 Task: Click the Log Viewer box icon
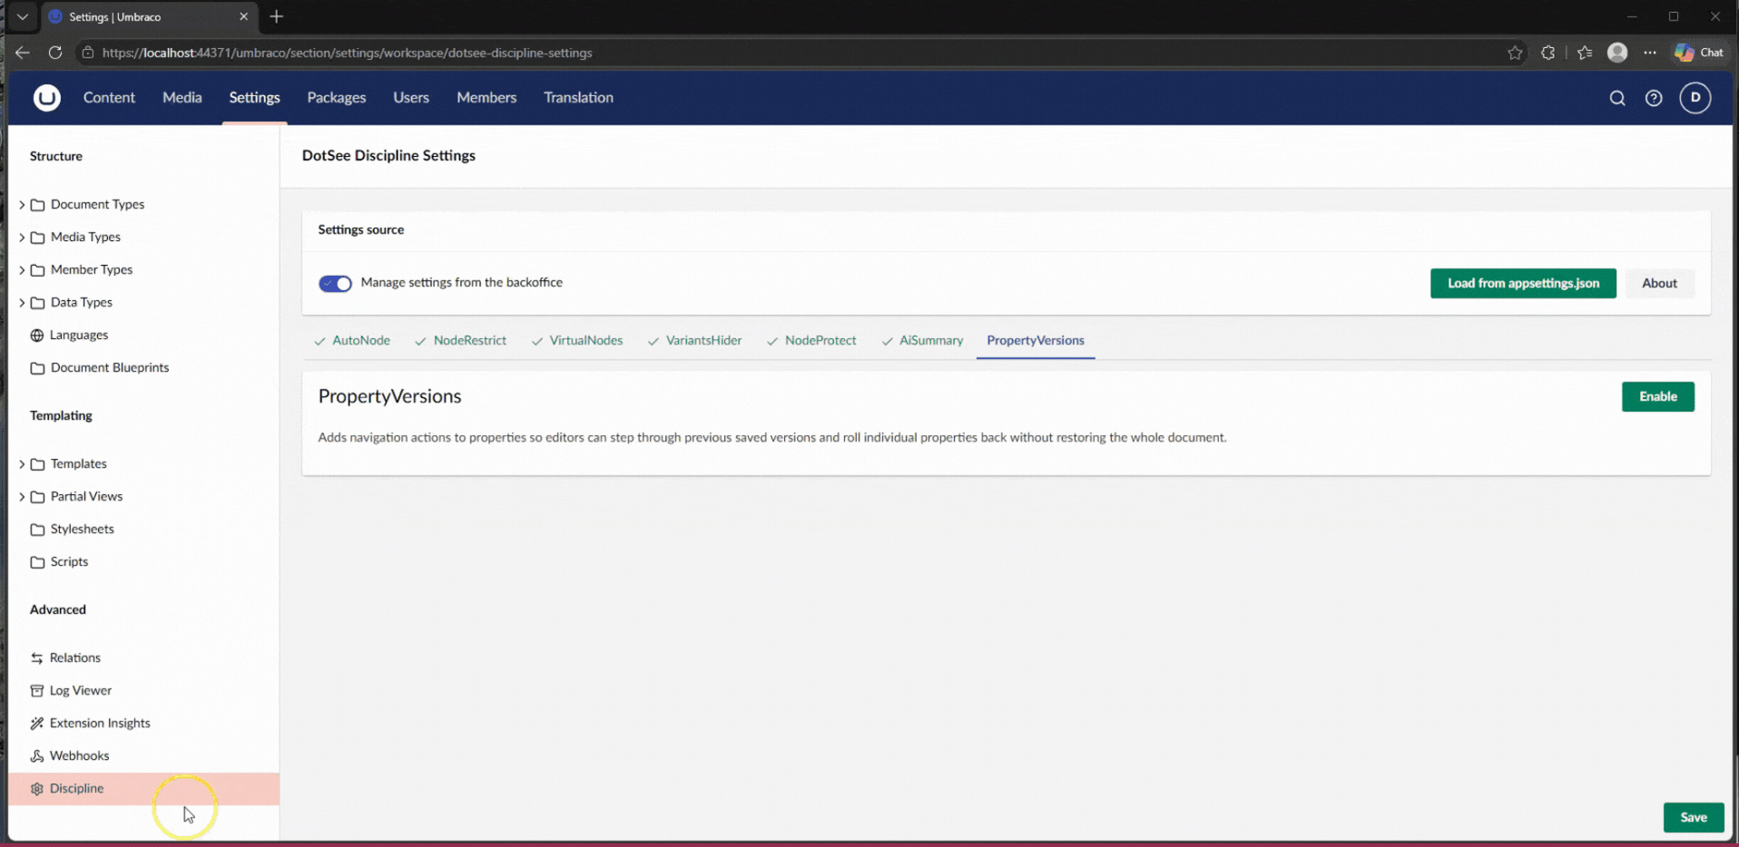click(37, 691)
